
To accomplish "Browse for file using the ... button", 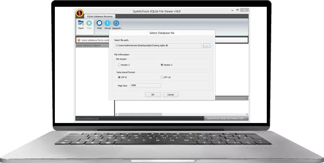I will pyautogui.click(x=207, y=46).
